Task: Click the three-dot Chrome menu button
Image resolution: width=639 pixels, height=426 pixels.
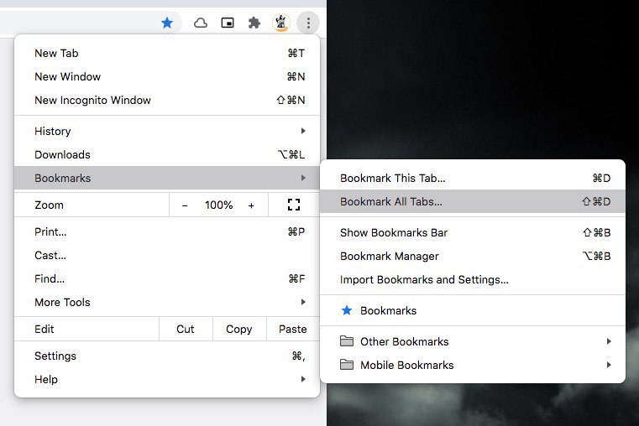Action: [x=308, y=23]
